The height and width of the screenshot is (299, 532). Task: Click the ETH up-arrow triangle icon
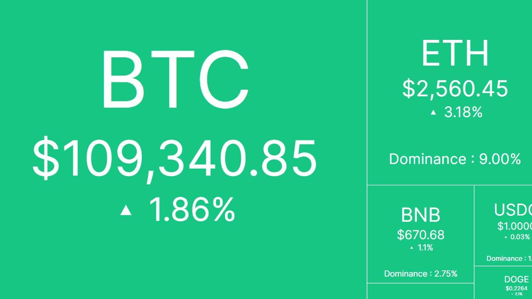433,112
